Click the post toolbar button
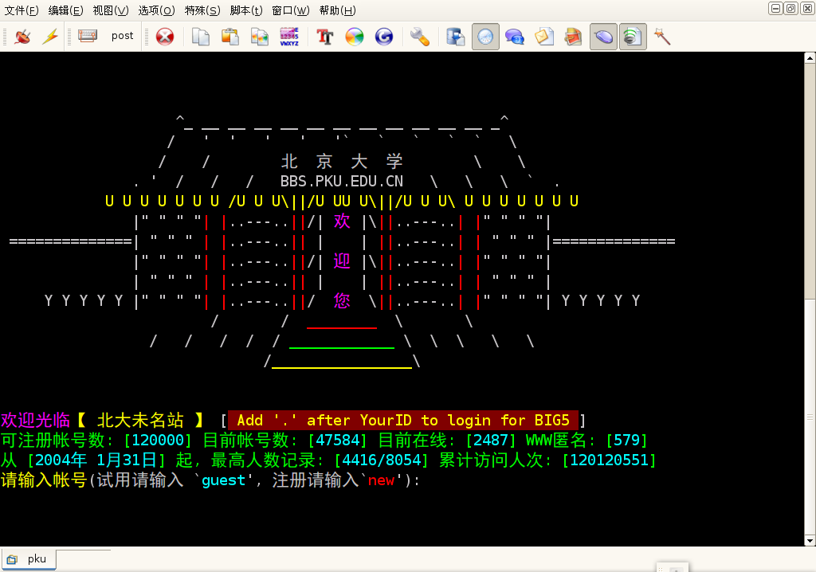 pyautogui.click(x=122, y=36)
